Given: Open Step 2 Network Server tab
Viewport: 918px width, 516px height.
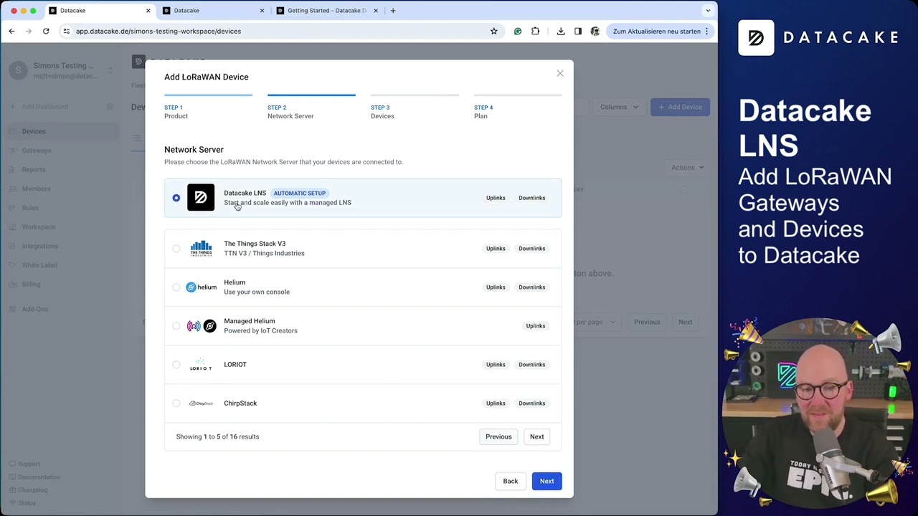Looking at the screenshot, I should click(311, 107).
